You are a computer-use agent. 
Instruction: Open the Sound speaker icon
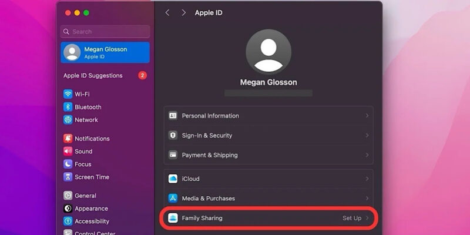(x=68, y=152)
